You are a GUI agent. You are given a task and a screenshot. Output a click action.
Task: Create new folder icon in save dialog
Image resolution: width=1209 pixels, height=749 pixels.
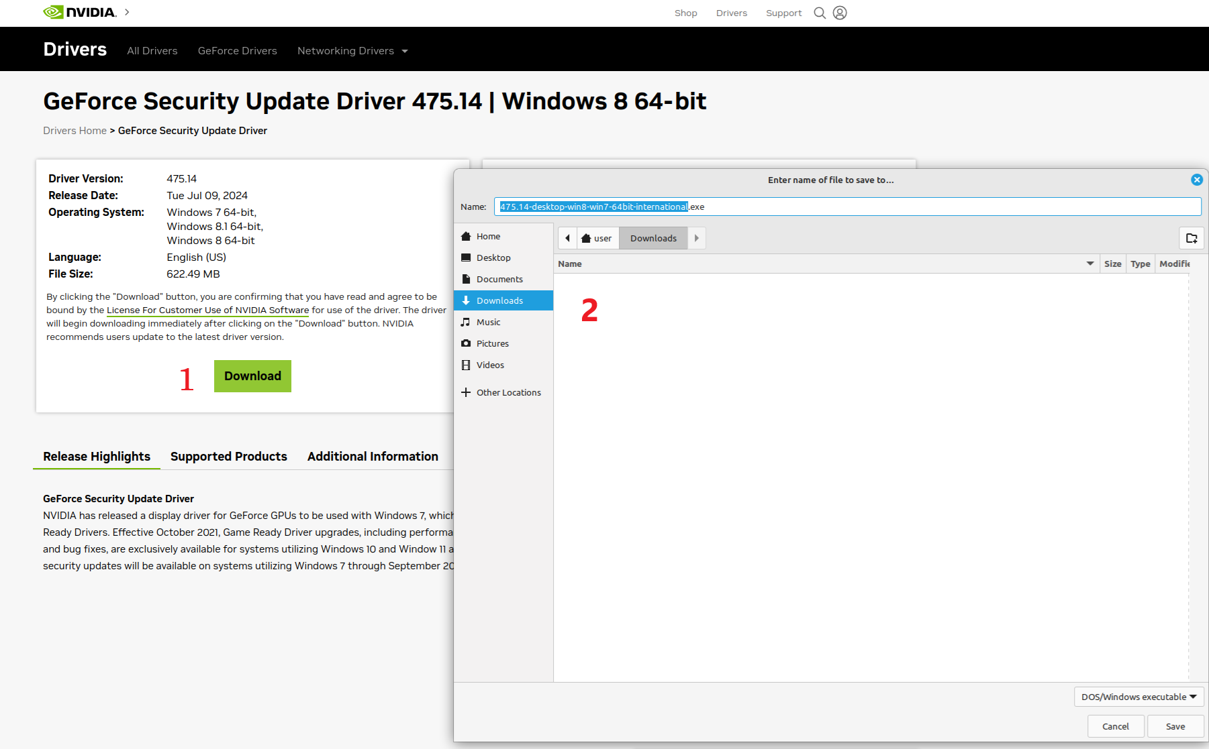[x=1192, y=238]
